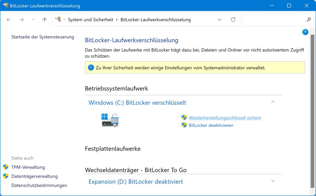Close the BitLocker window

click(x=307, y=6)
